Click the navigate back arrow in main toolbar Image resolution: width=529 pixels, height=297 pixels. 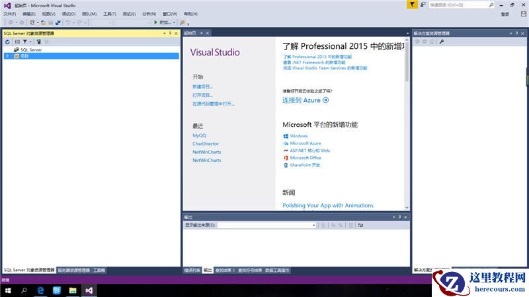click(11, 22)
